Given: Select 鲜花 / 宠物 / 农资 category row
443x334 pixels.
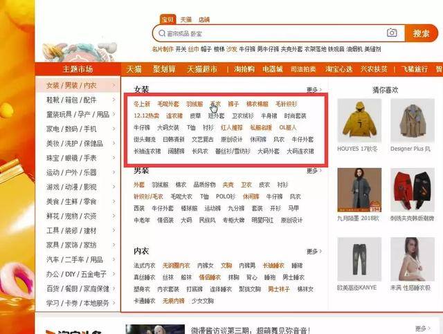Looking at the screenshot, I should pos(78,216).
